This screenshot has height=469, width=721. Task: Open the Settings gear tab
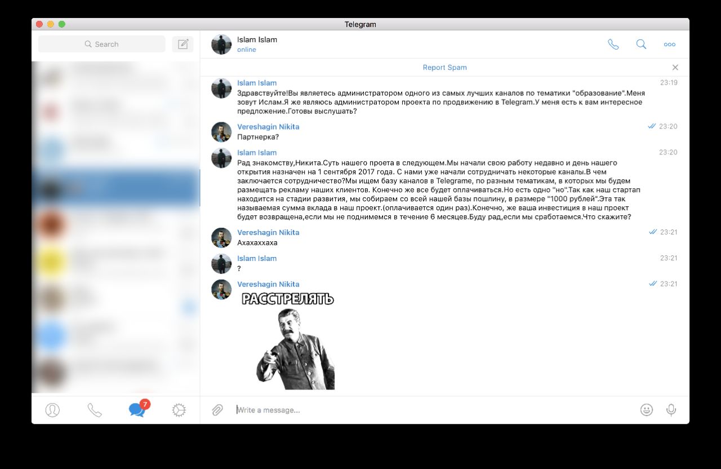179,410
